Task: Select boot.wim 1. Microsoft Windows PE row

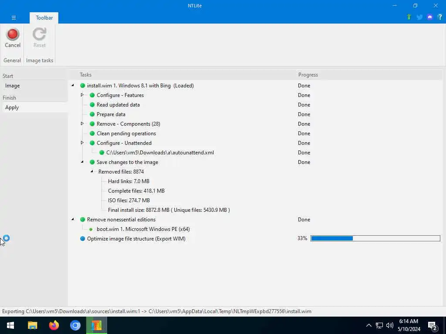Action: point(143,229)
